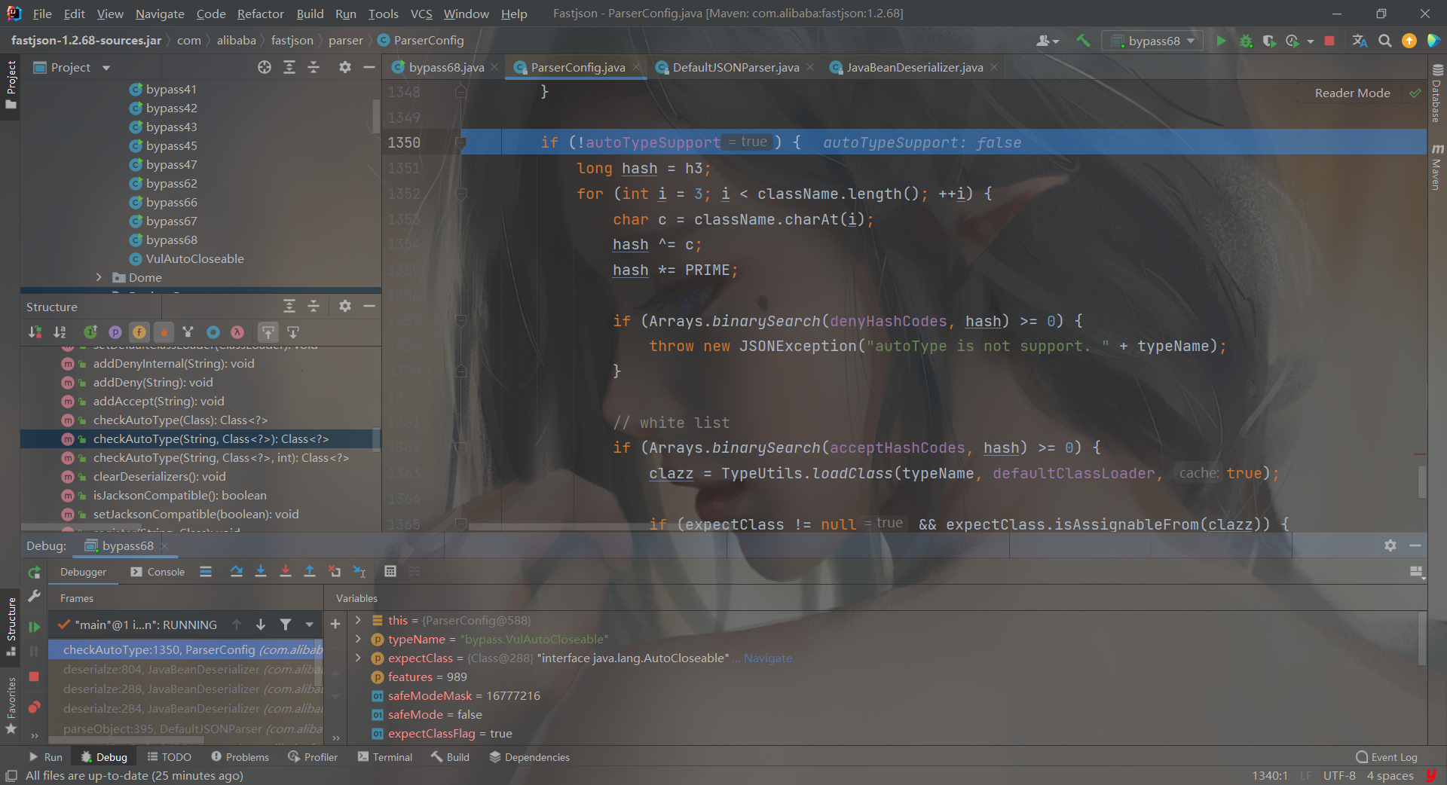Click the Select Opened File target icon
The height and width of the screenshot is (785, 1447).
[265, 67]
